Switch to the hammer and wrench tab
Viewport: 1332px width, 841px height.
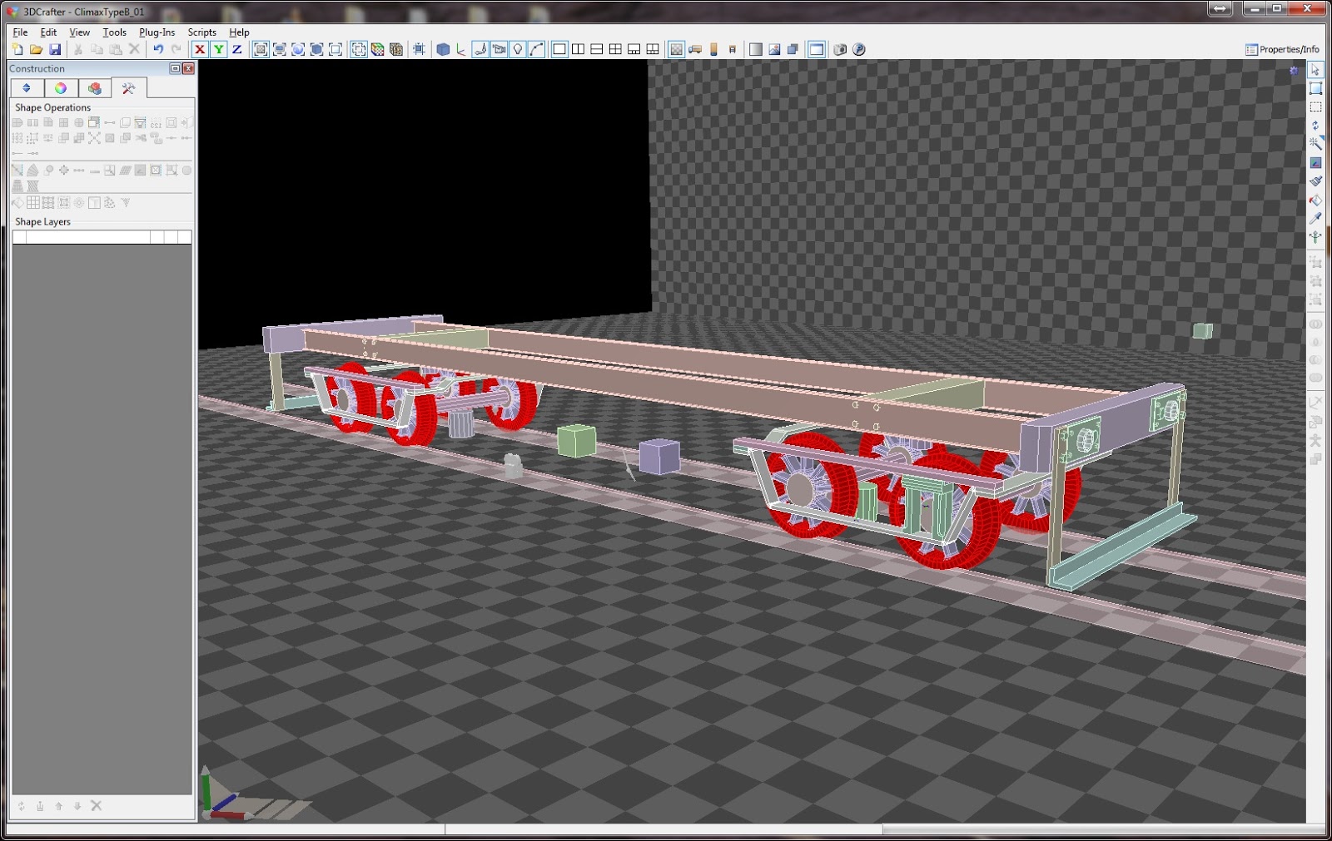(128, 88)
